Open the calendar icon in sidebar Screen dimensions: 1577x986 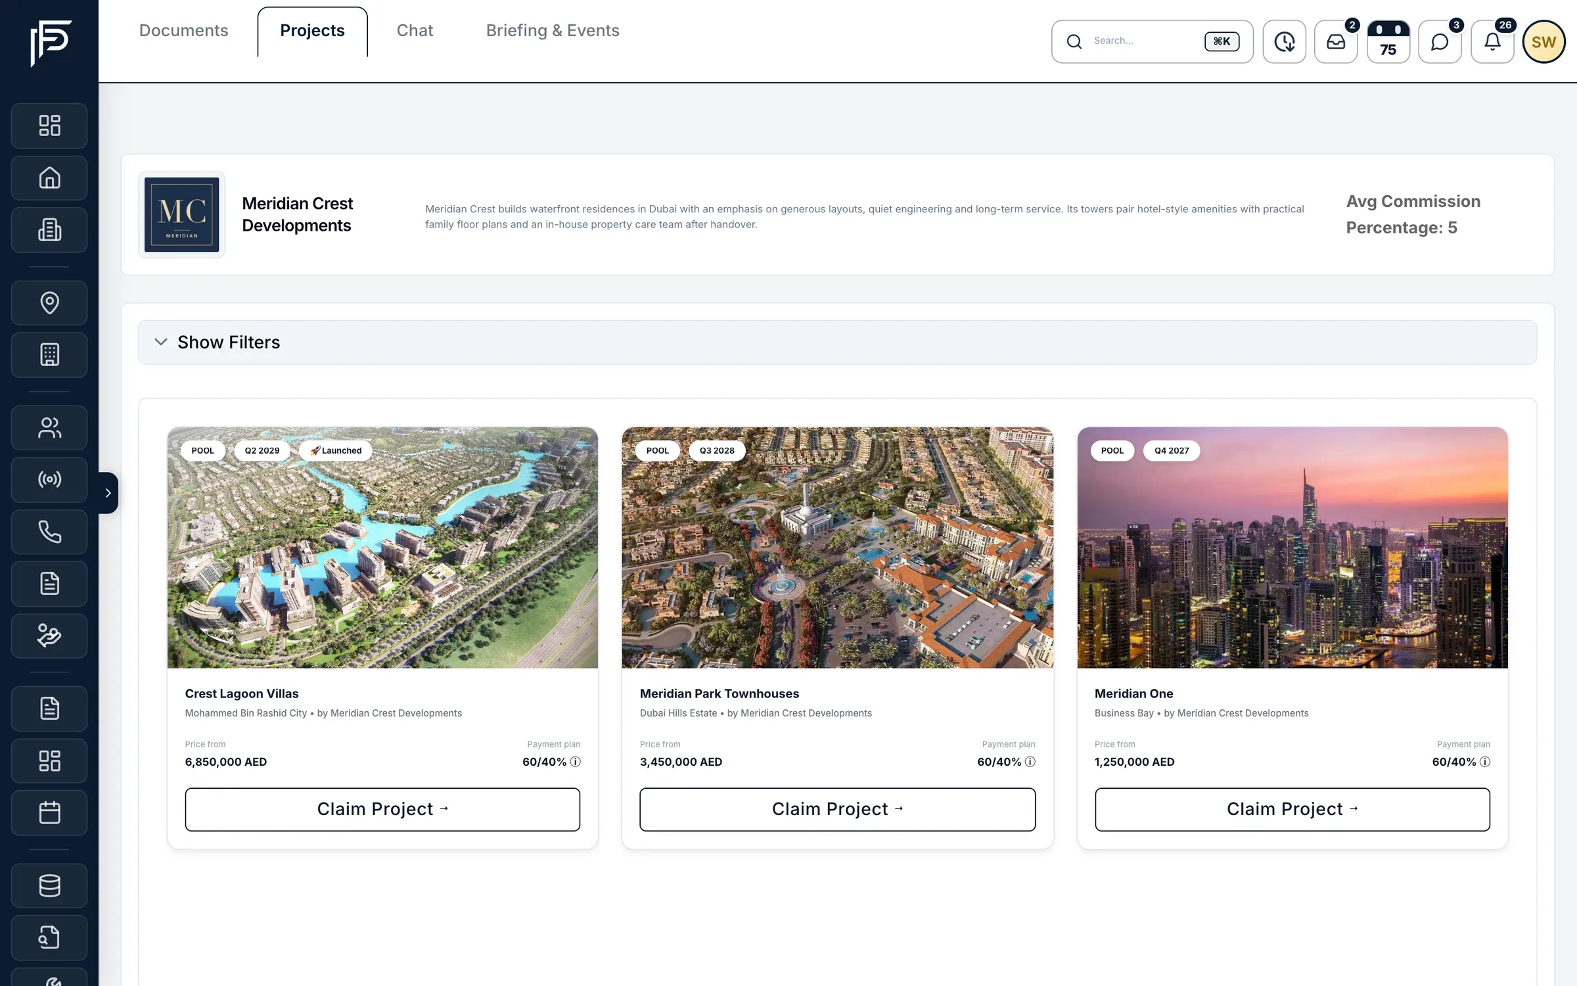point(49,813)
